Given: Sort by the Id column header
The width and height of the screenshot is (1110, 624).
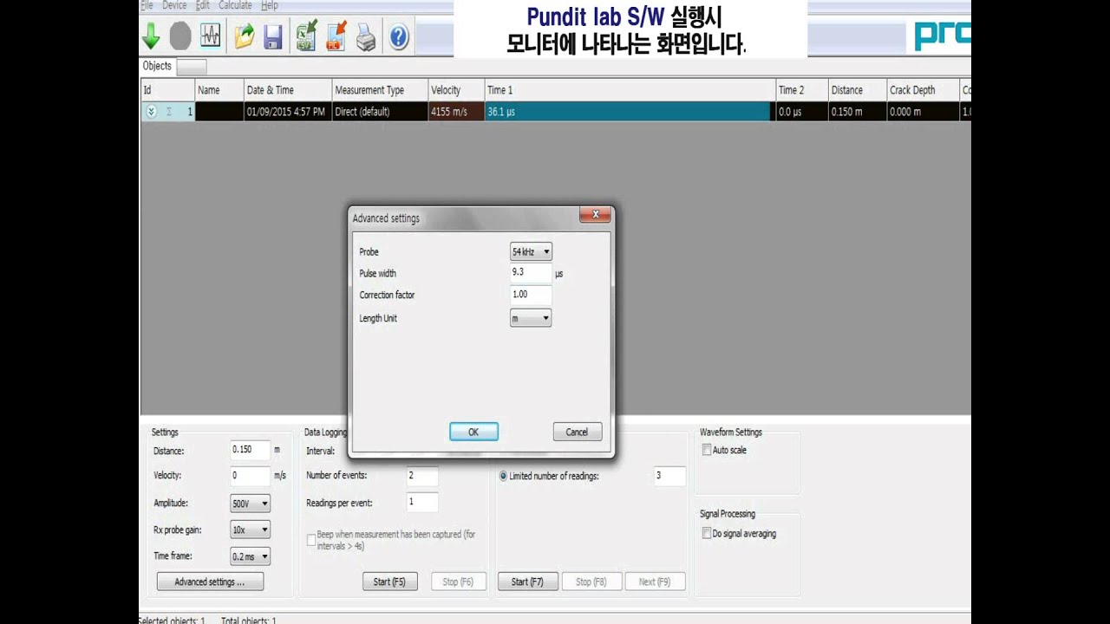Looking at the screenshot, I should [x=167, y=90].
